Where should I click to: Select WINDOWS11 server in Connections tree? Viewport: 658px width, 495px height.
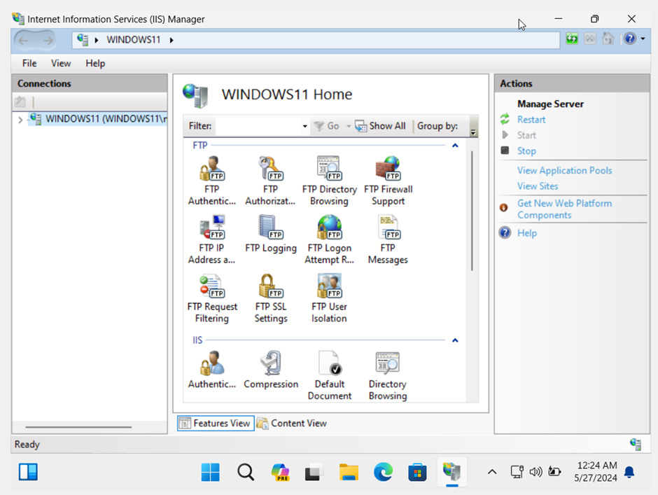97,119
